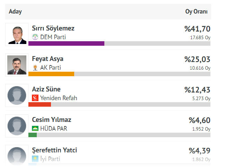The width and height of the screenshot is (225, 168).
Task: Click the DEM Parti logo icon
Action: 35,37
